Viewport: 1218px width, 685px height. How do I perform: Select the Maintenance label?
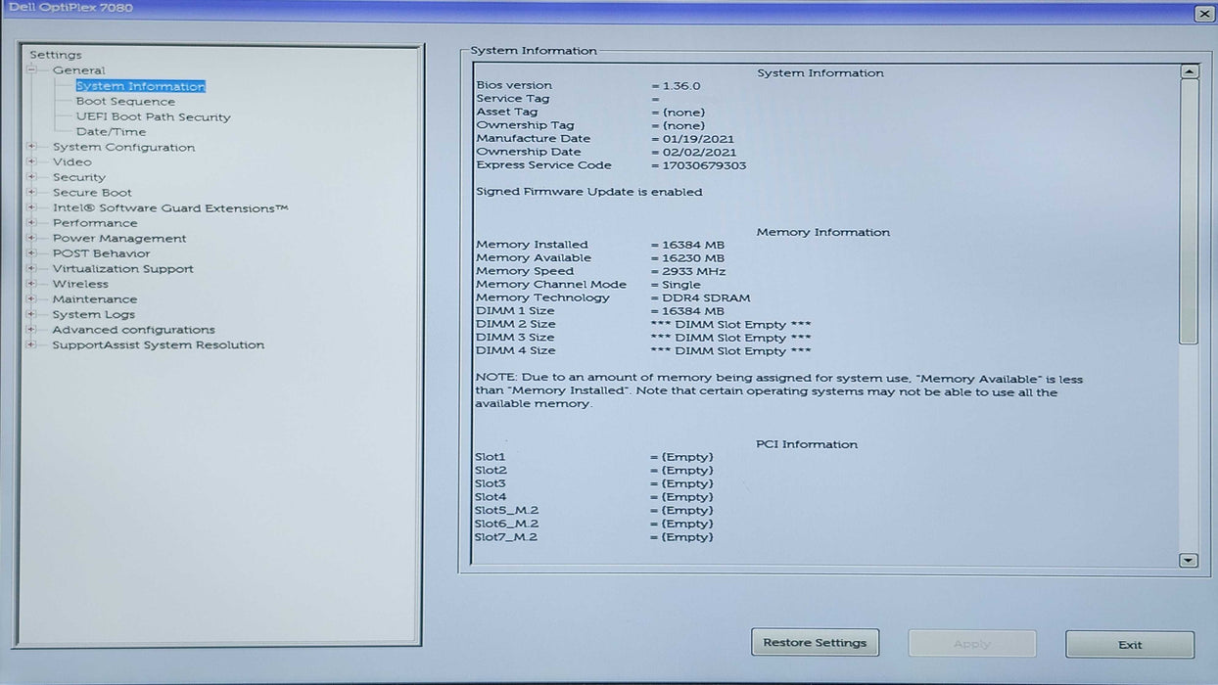[94, 299]
